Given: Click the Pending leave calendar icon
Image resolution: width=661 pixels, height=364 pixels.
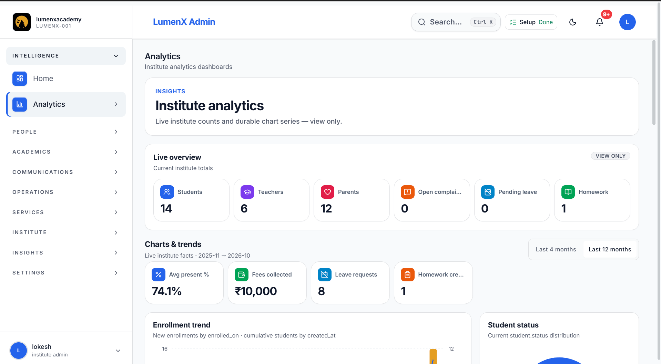Looking at the screenshot, I should click(x=488, y=192).
